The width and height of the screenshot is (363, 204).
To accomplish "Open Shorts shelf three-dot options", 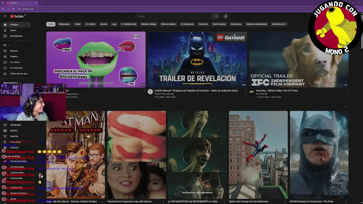I will pos(346,106).
